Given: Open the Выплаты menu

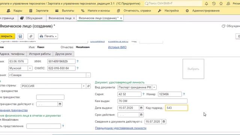Looking at the screenshot, I should 65,10.
